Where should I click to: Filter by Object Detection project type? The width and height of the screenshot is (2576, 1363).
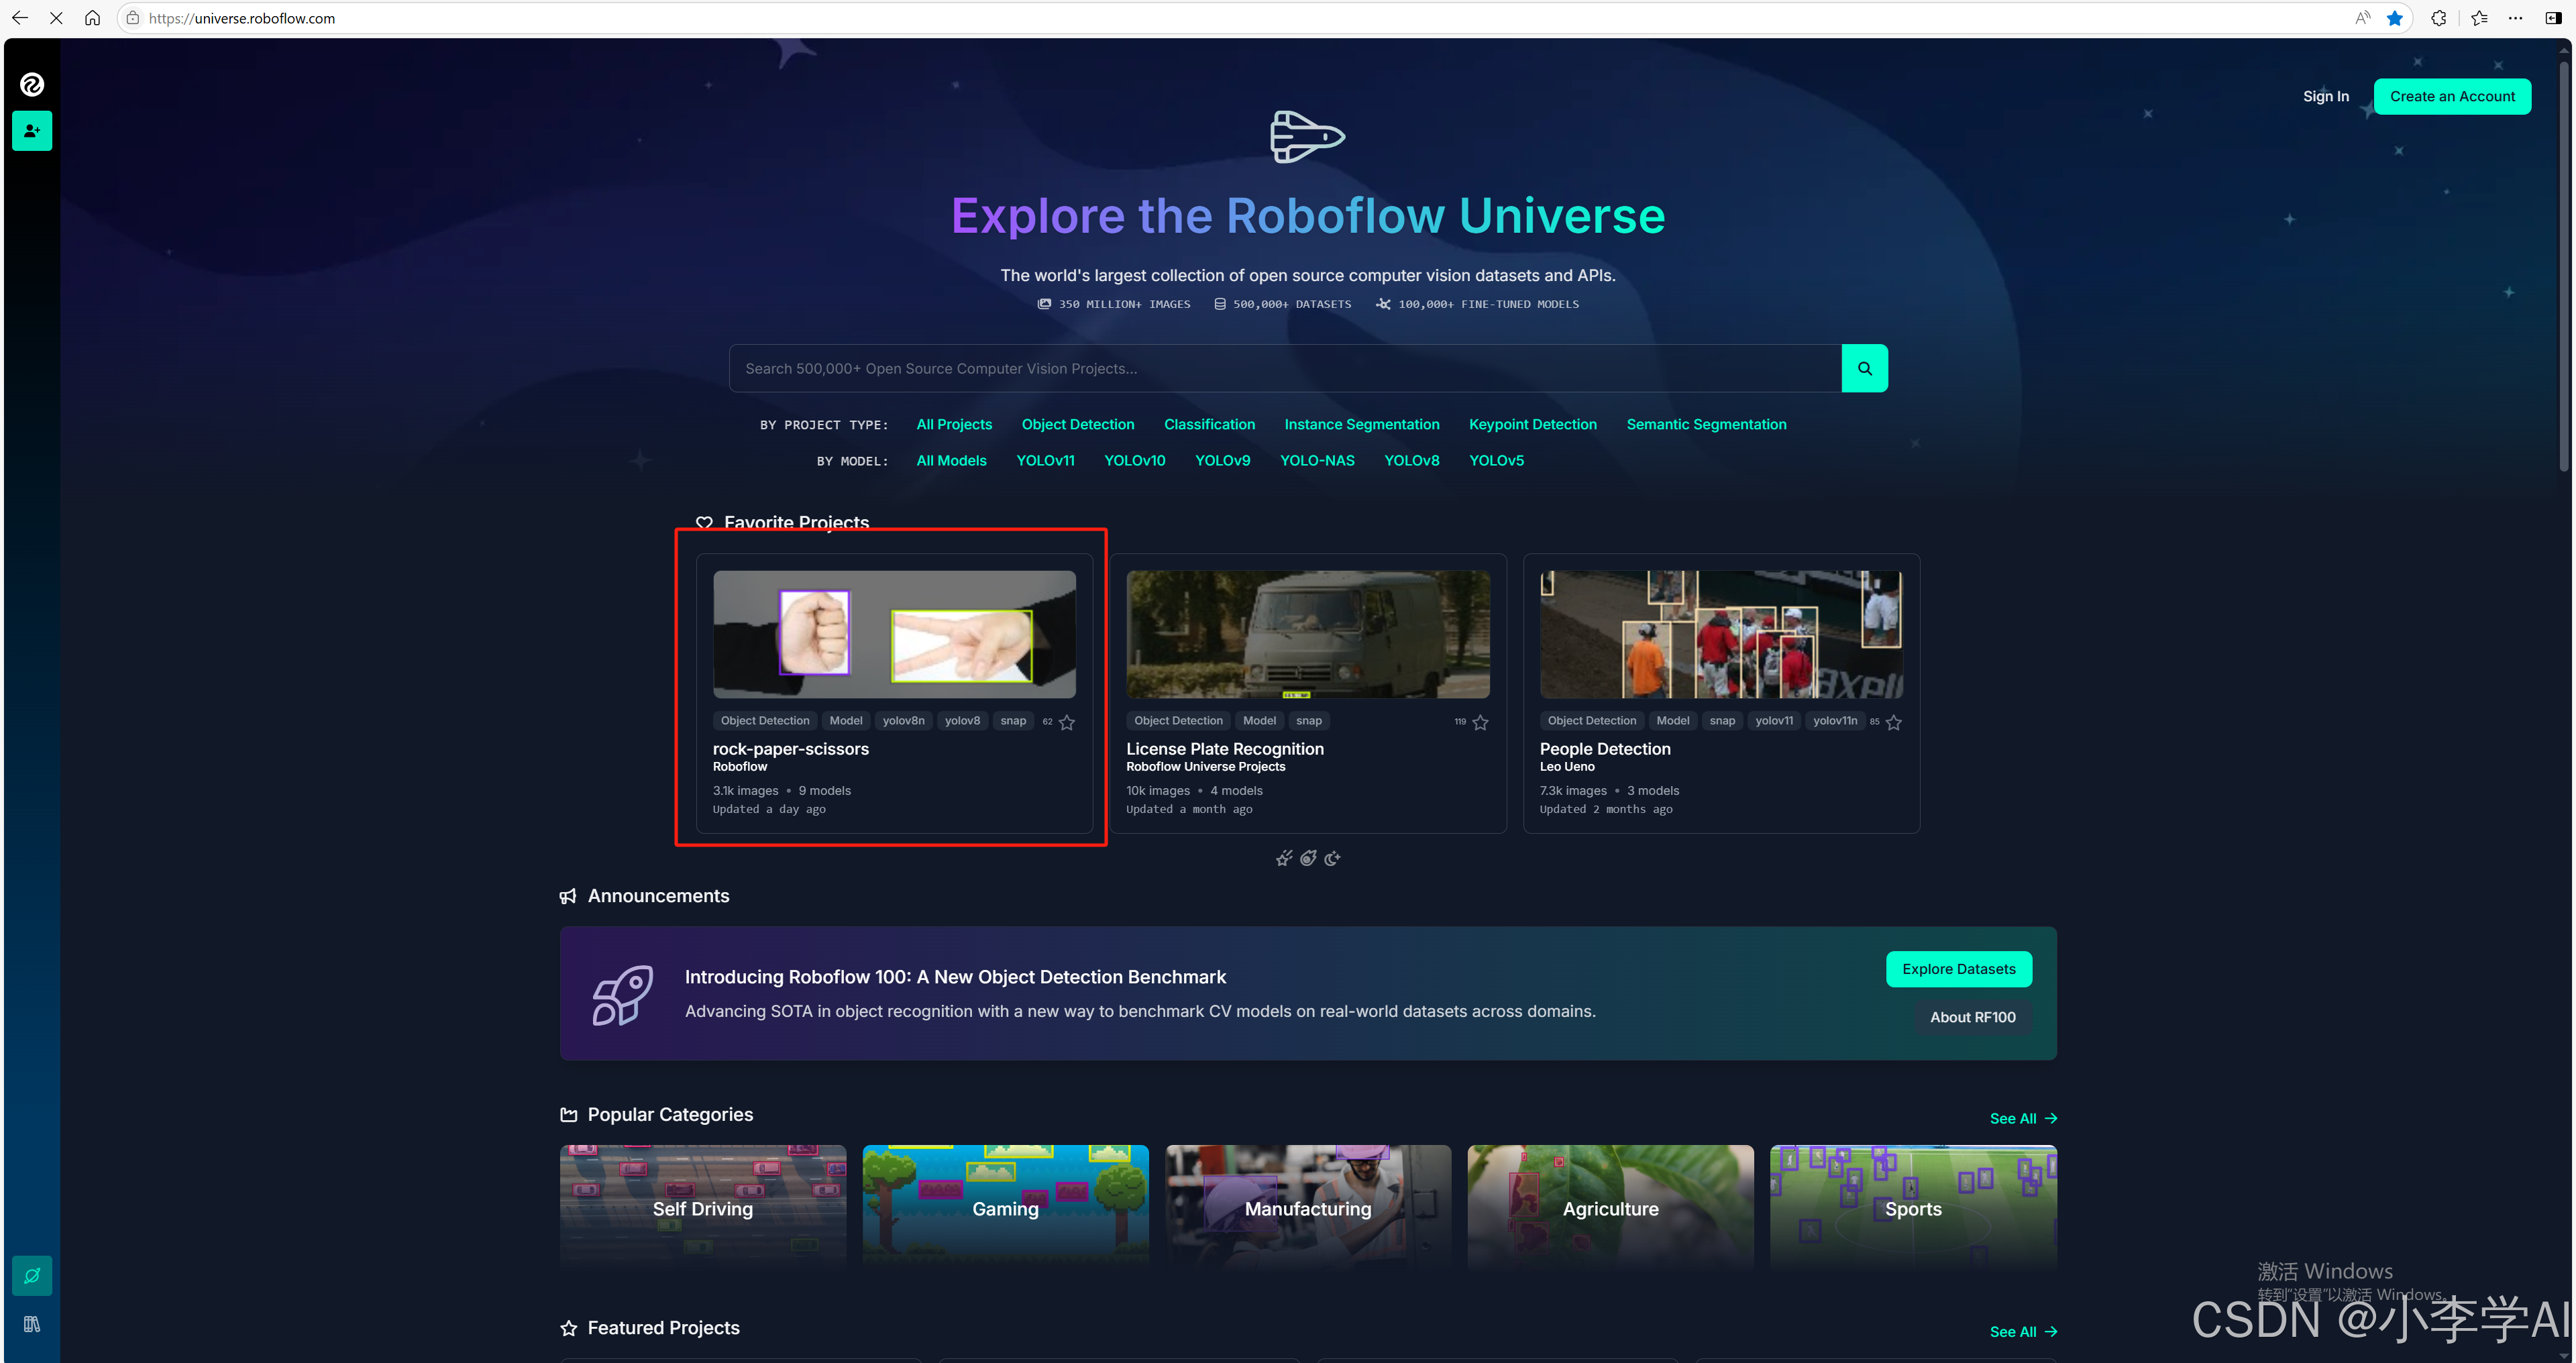pos(1077,424)
